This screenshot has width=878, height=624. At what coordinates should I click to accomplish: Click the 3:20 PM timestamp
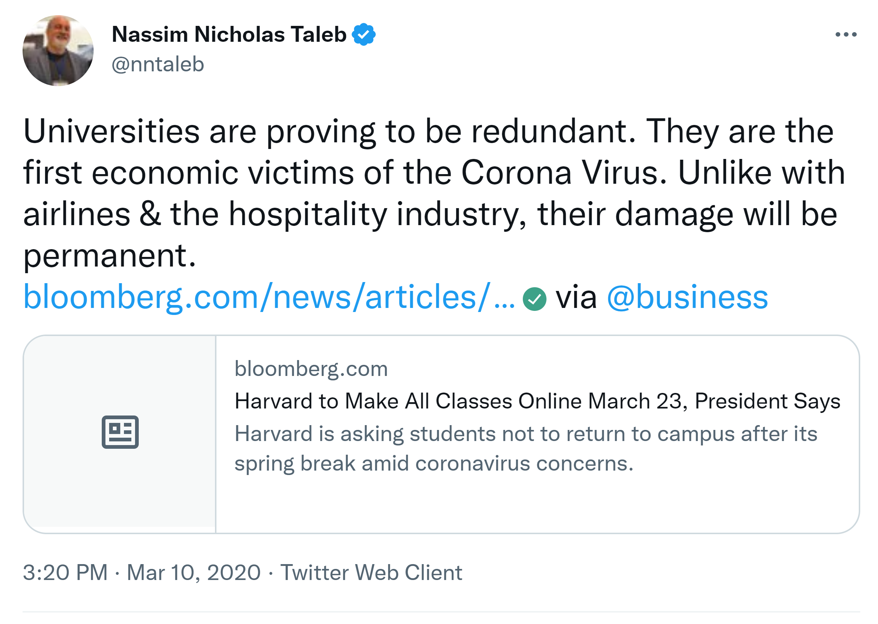(x=65, y=573)
